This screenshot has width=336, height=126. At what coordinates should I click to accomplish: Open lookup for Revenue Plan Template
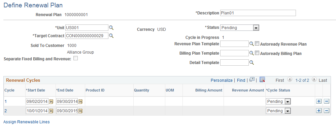click(x=252, y=44)
